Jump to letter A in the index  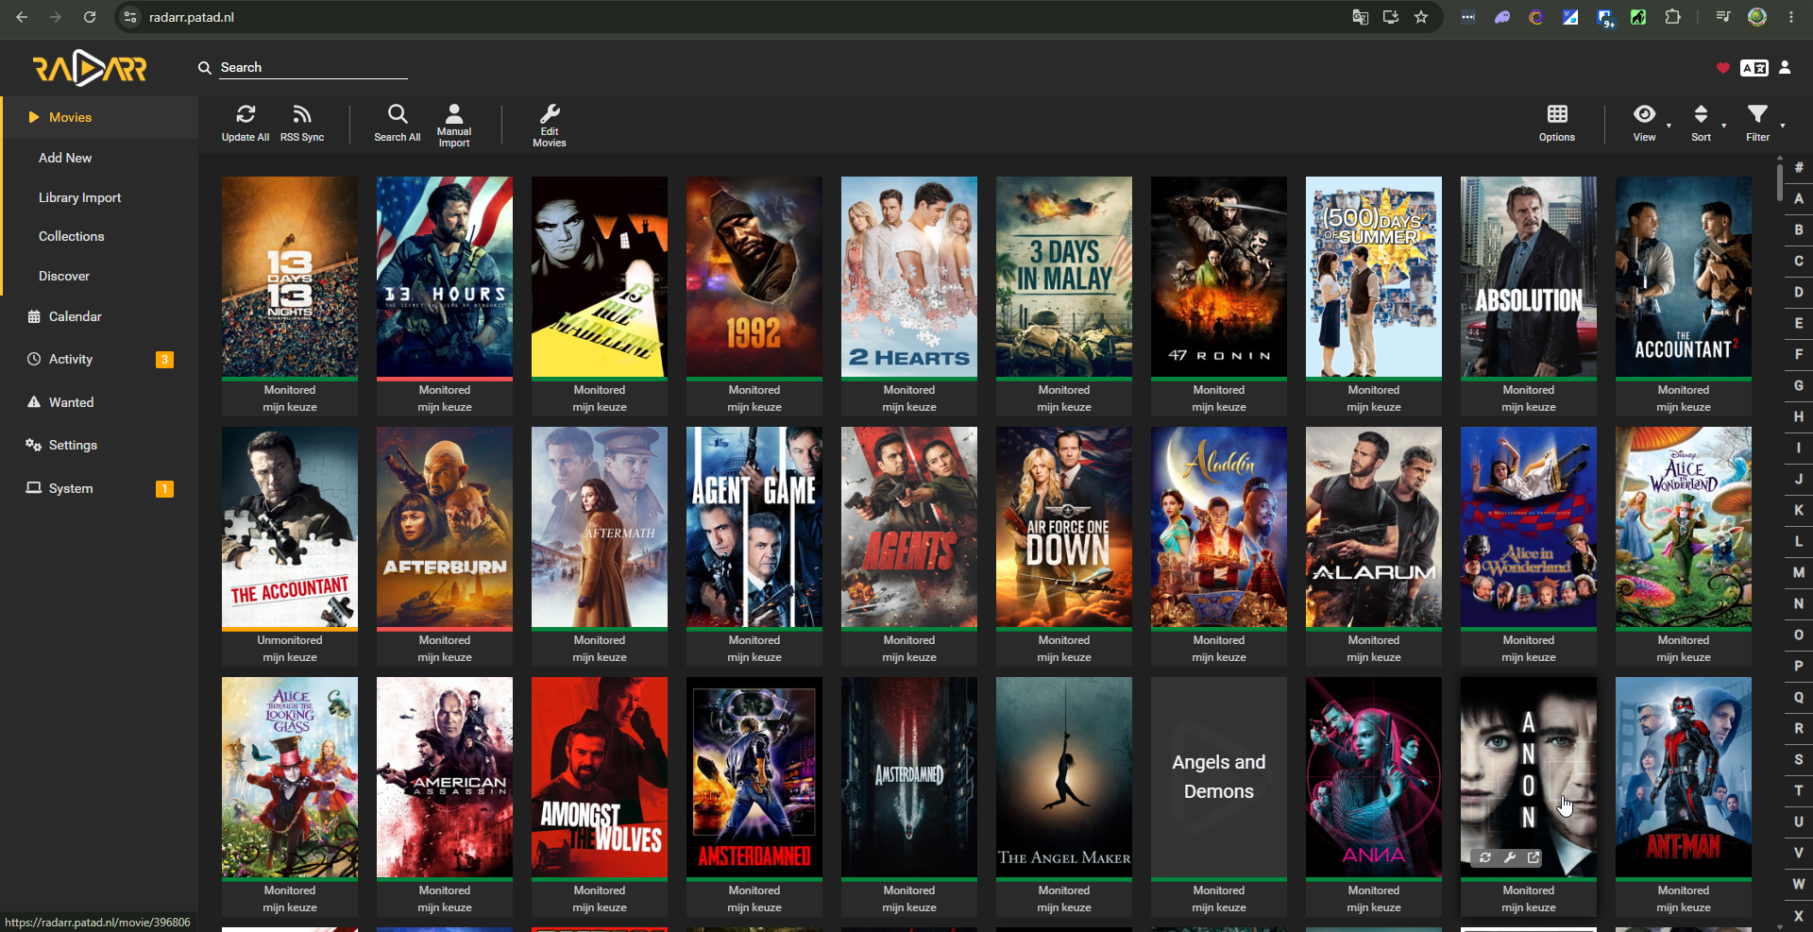click(1799, 198)
